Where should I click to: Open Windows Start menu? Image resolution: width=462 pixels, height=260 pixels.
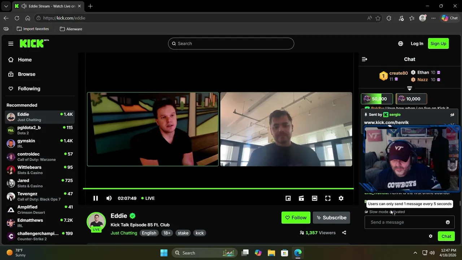(x=164, y=253)
